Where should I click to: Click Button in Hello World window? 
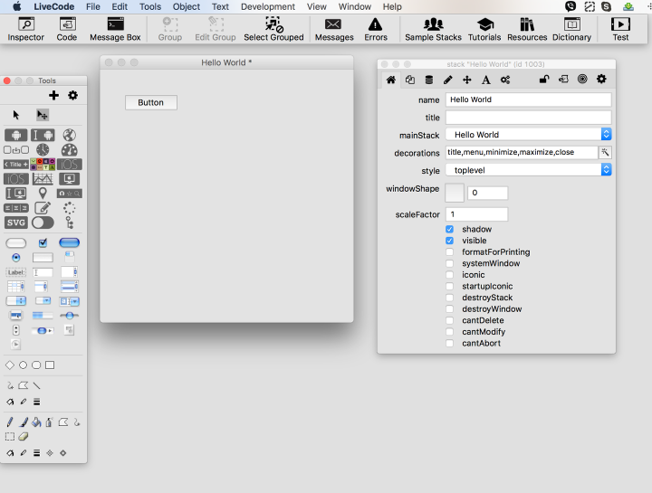(x=151, y=102)
